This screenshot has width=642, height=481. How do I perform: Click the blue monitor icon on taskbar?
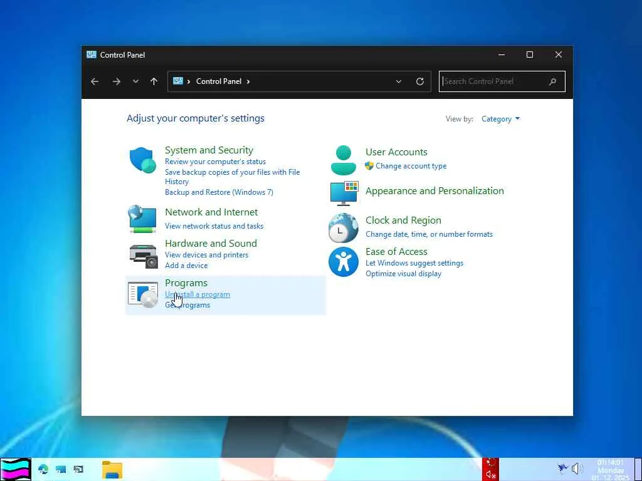(61, 469)
